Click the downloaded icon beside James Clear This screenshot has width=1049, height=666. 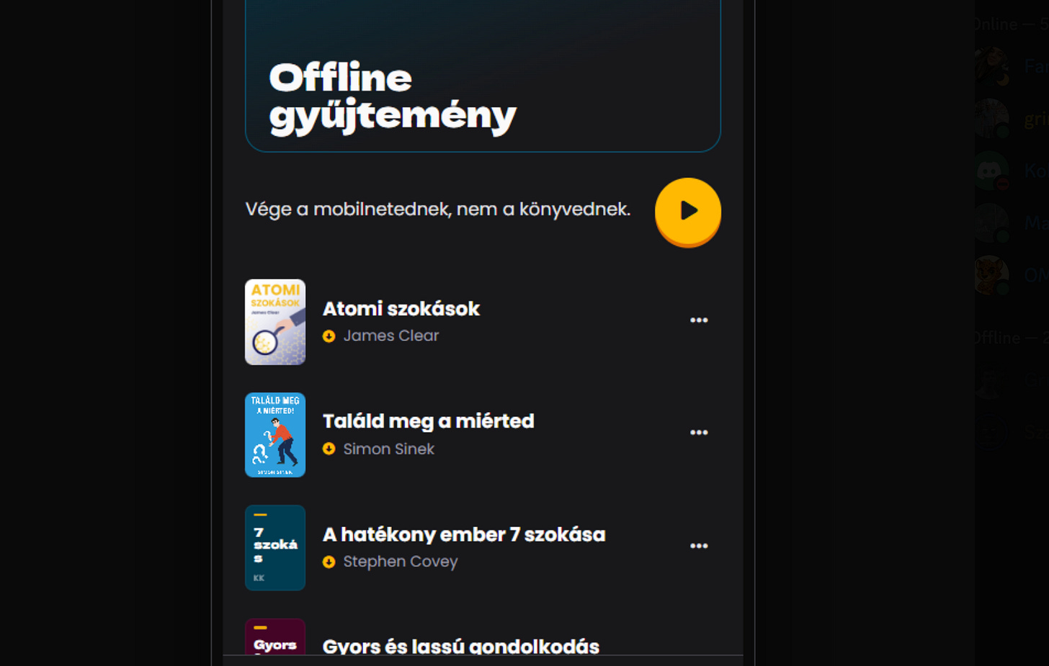(329, 336)
